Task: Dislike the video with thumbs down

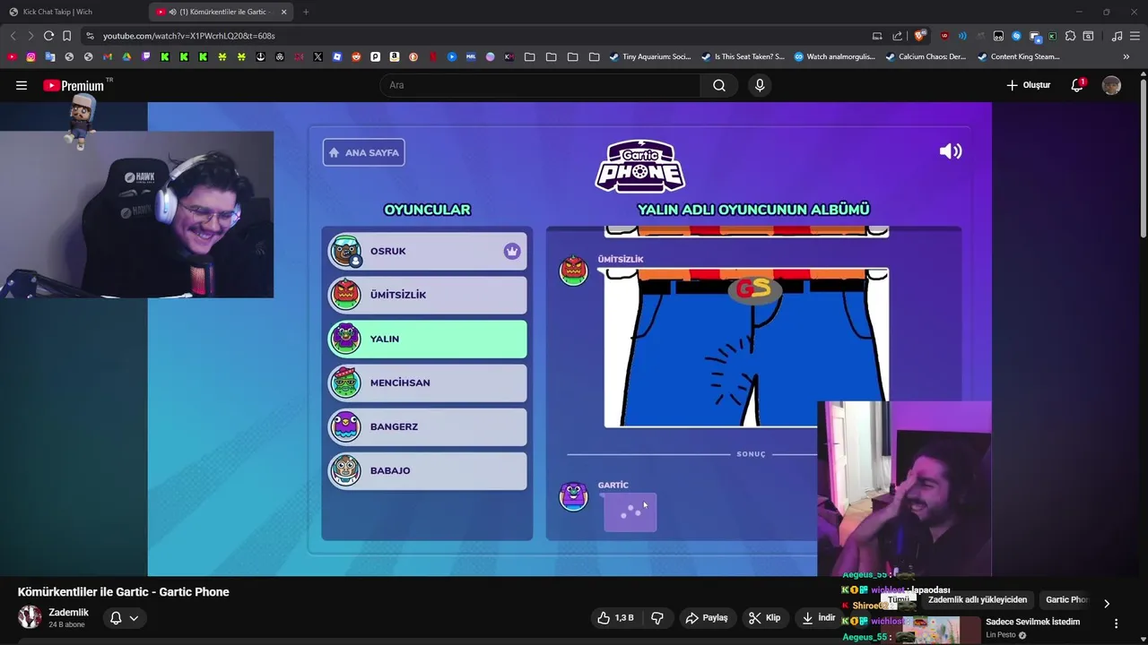Action: point(657,617)
